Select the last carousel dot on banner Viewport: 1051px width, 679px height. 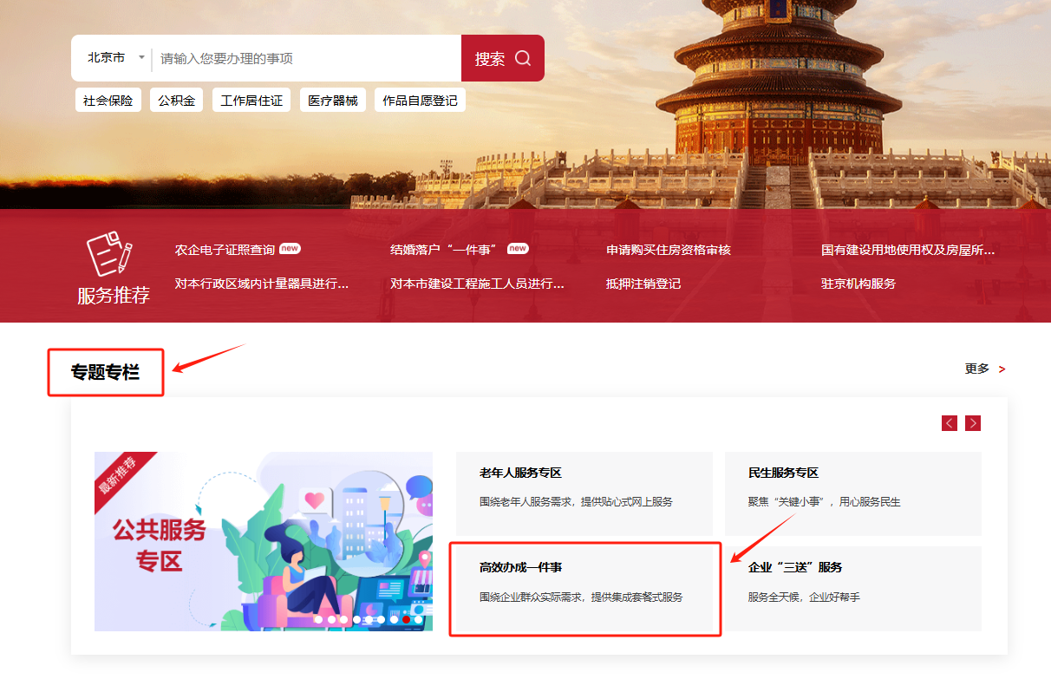pos(419,619)
